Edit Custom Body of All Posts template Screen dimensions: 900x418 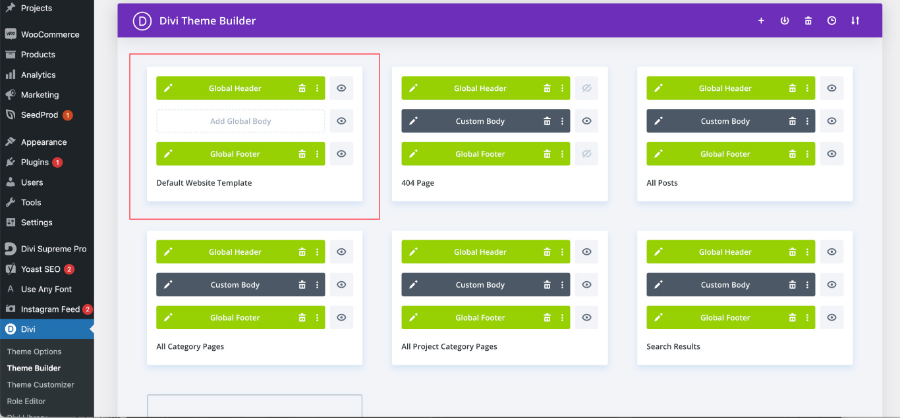point(658,121)
